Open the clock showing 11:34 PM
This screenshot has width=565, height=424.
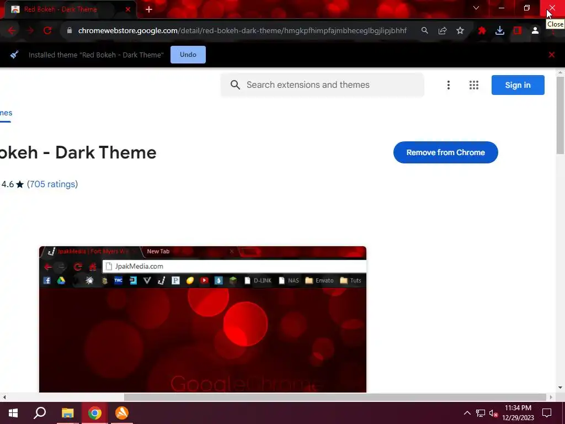[x=518, y=413]
